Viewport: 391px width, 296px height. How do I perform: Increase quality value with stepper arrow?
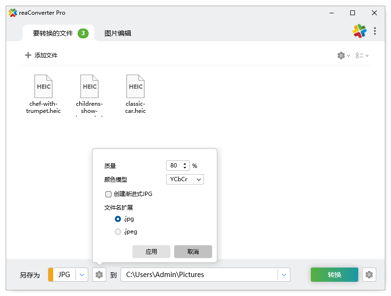(185, 164)
